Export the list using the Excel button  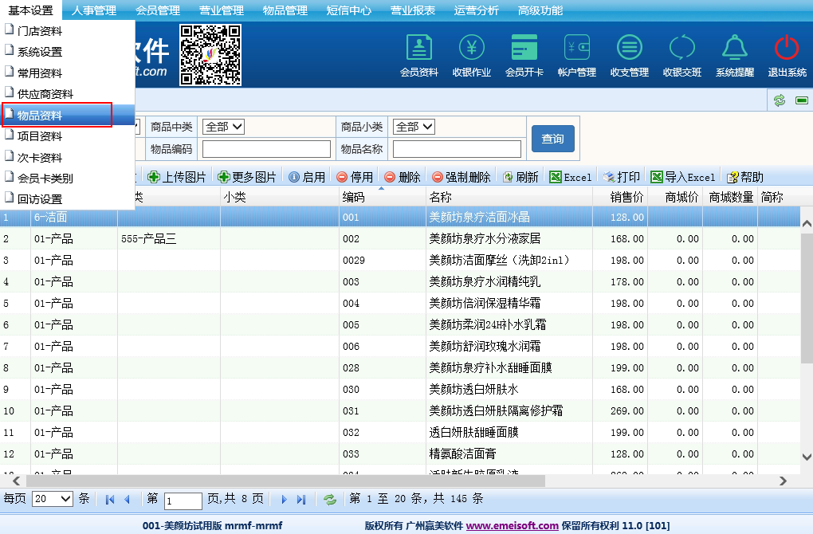point(571,177)
